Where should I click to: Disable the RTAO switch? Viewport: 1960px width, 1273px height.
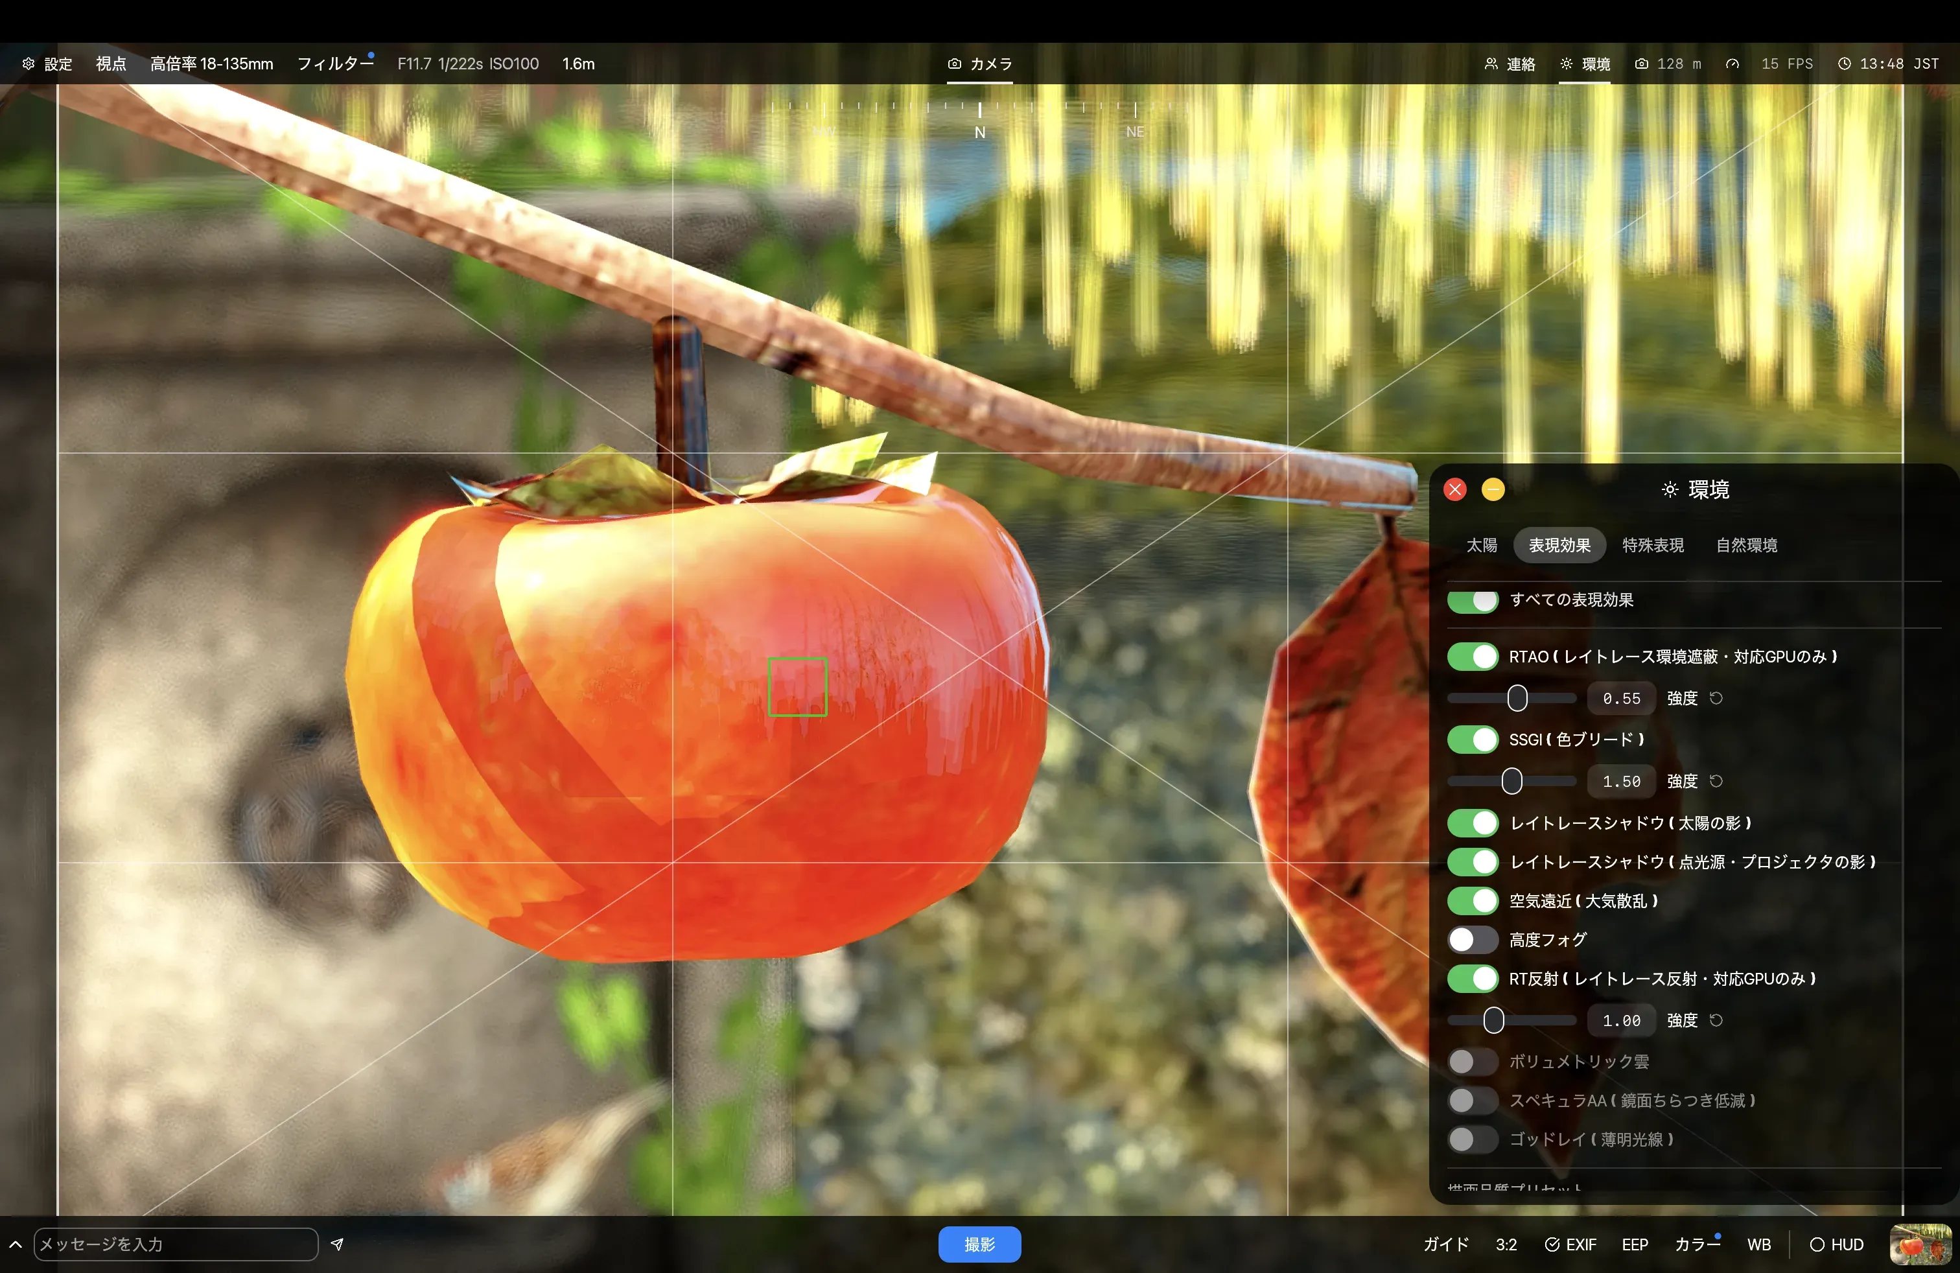click(x=1473, y=656)
